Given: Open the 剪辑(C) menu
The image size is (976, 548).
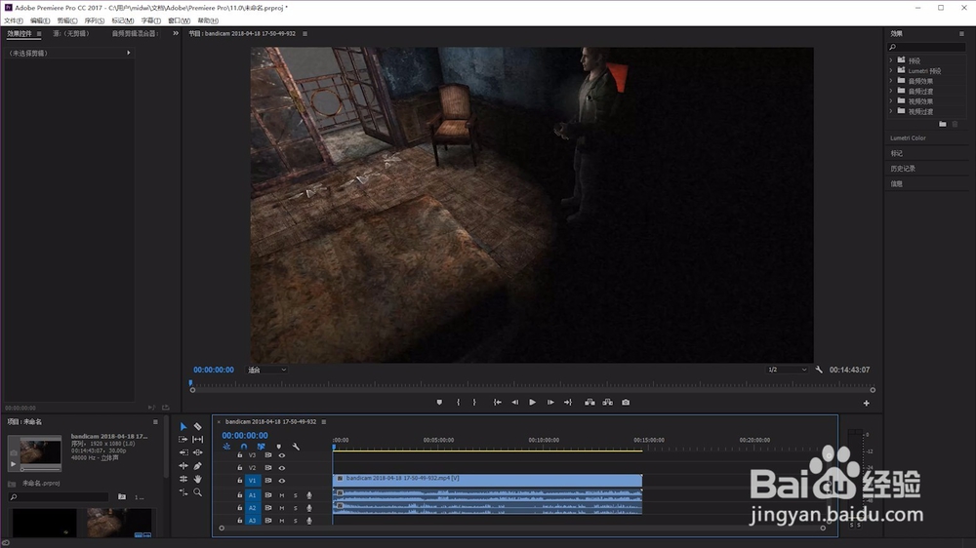Looking at the screenshot, I should point(67,20).
